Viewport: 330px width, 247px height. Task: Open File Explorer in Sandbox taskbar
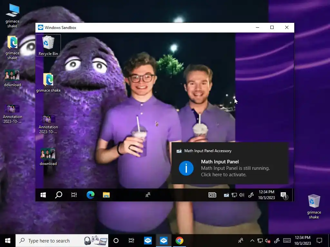tap(106, 195)
